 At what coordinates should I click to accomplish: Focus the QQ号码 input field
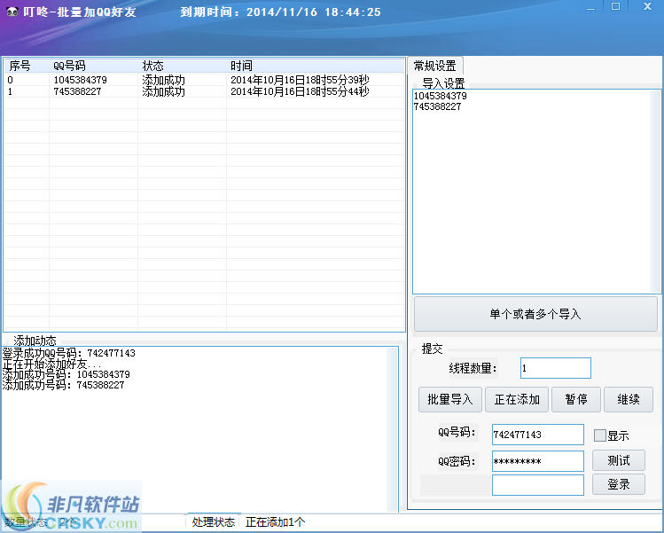[x=538, y=435]
